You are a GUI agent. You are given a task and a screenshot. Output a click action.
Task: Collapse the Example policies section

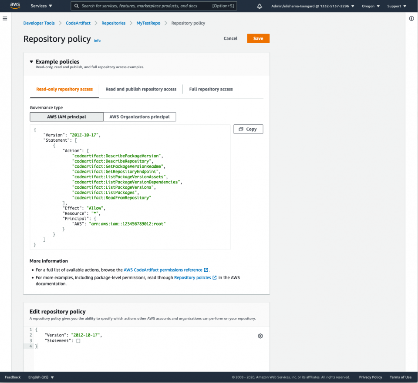pos(31,62)
